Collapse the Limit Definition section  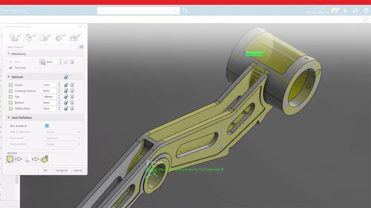[9, 118]
